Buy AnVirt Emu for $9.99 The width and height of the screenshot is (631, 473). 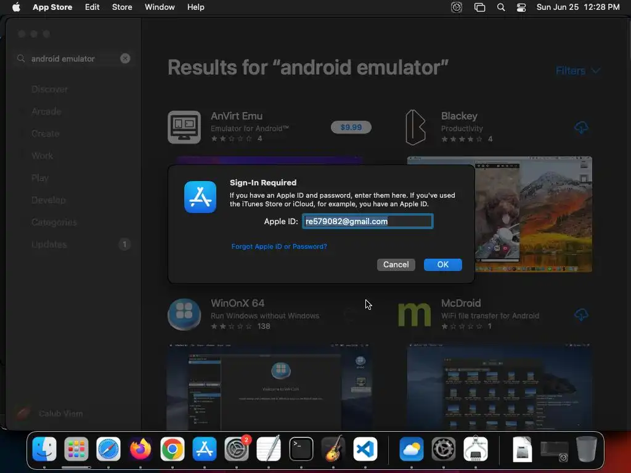pyautogui.click(x=351, y=127)
